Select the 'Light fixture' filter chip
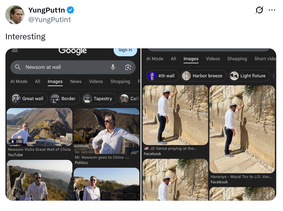Screen dimensions: 283x211 tap(249, 76)
